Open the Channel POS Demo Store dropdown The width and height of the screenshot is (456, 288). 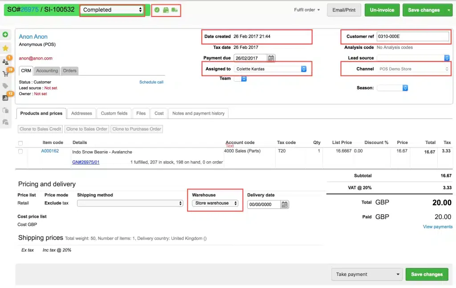(413, 69)
